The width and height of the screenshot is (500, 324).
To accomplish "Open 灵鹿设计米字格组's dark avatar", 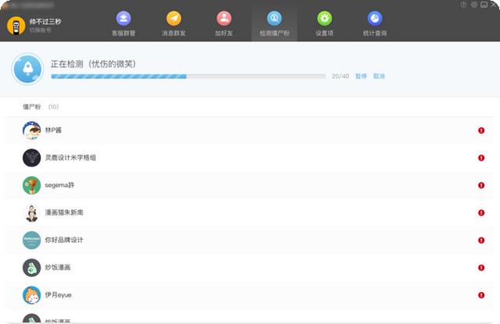I will click(x=31, y=158).
